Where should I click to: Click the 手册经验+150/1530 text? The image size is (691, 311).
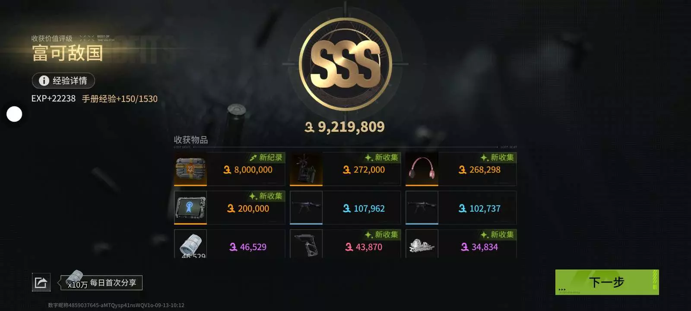point(120,99)
